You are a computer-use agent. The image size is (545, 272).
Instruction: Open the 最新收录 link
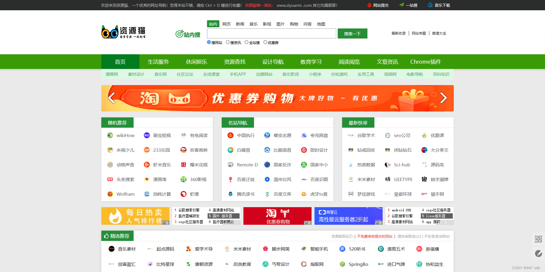click(x=398, y=33)
